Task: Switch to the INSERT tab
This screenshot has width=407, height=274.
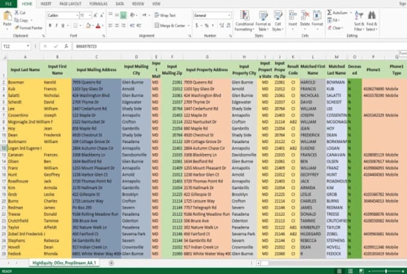Action: pyautogui.click(x=46, y=4)
